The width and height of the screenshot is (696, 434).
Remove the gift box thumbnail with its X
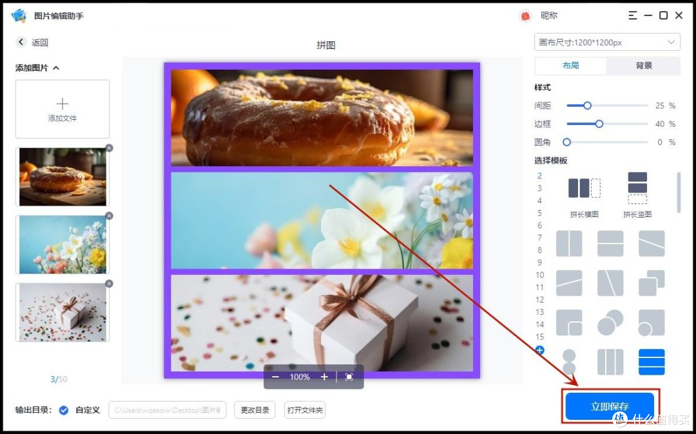pos(109,284)
